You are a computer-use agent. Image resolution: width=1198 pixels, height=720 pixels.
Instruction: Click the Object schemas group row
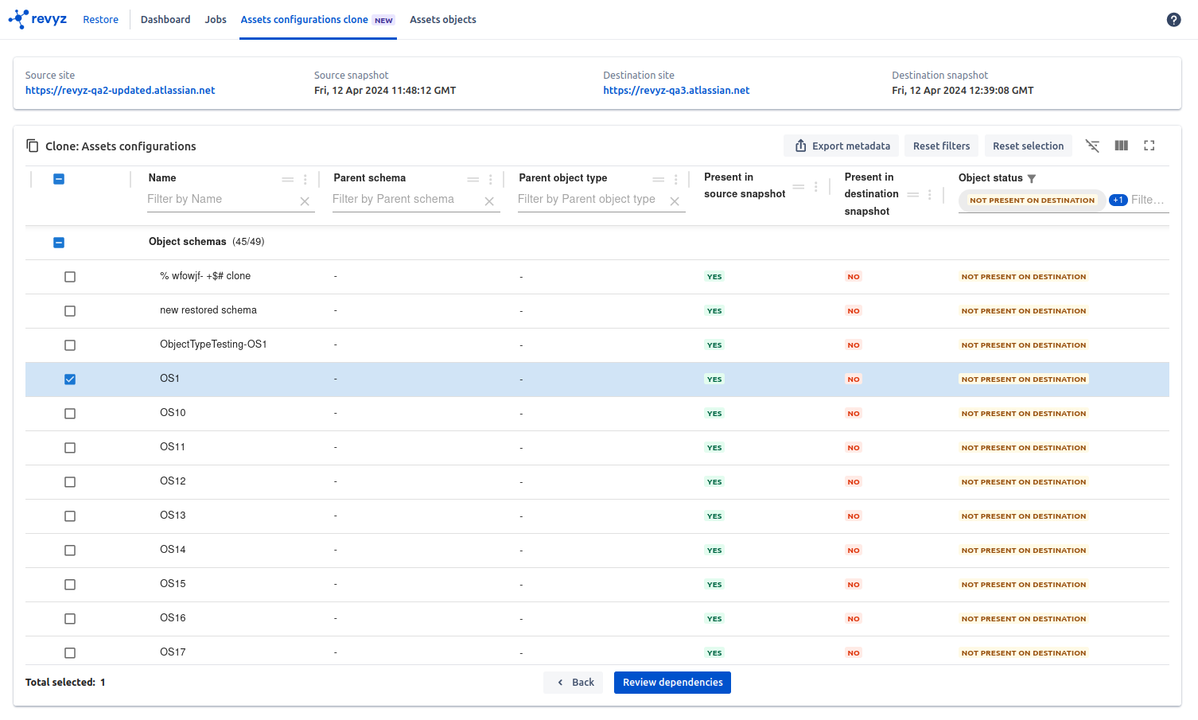click(x=597, y=243)
